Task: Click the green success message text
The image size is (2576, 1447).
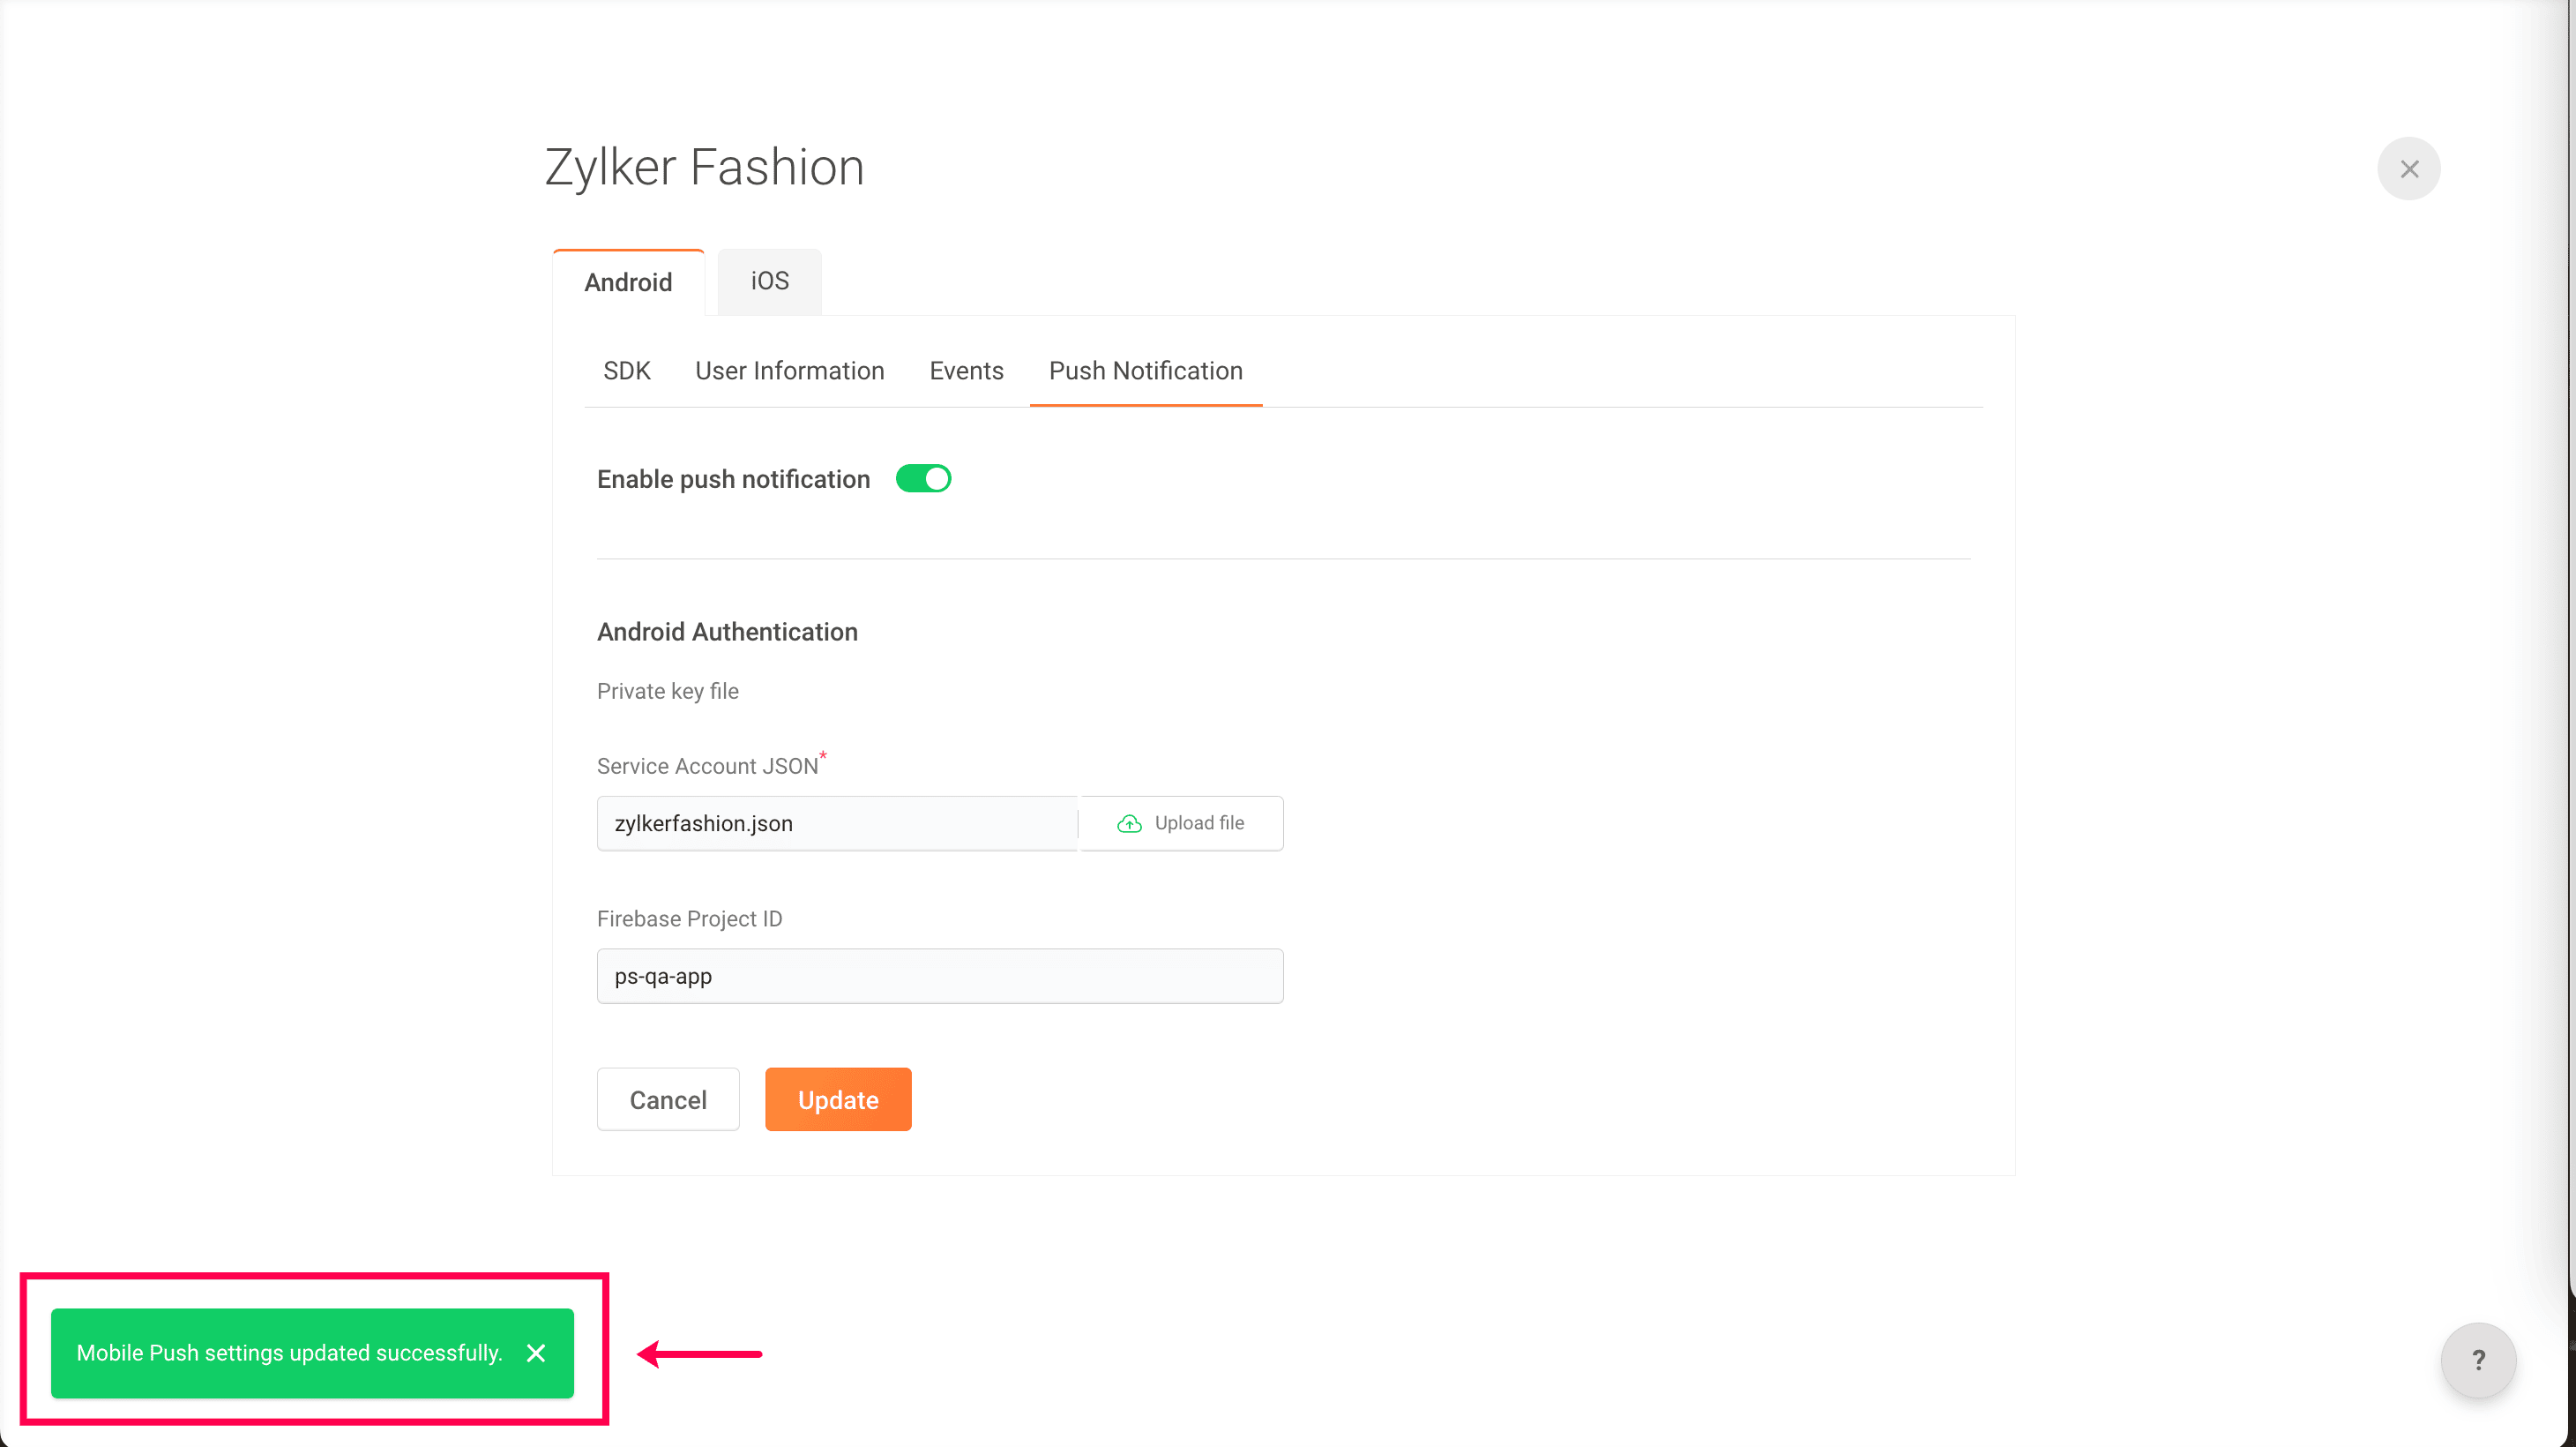Action: click(x=289, y=1353)
